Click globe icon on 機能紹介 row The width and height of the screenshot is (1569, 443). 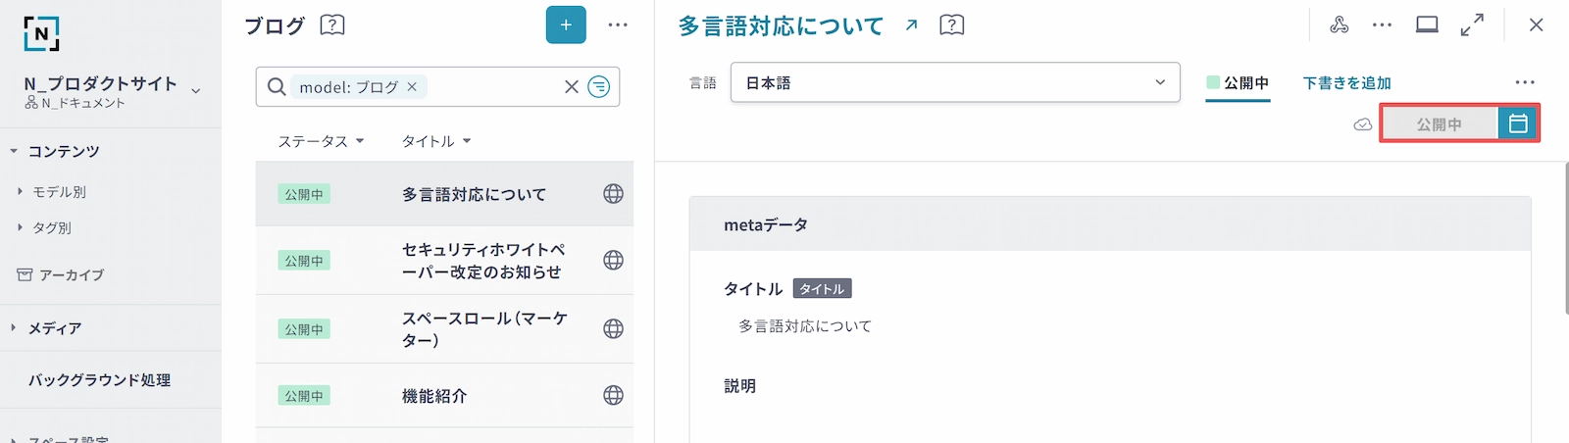coord(613,395)
